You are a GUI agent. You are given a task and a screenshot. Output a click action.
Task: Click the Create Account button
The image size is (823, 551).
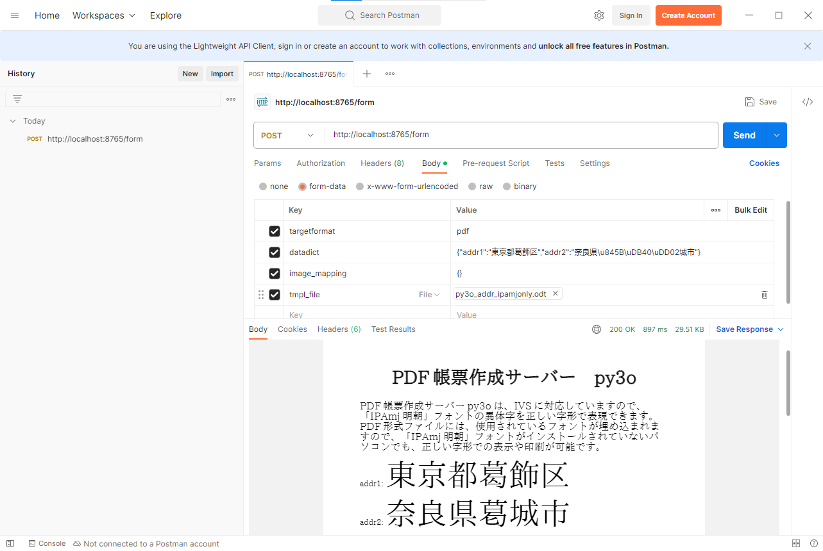pyautogui.click(x=688, y=15)
